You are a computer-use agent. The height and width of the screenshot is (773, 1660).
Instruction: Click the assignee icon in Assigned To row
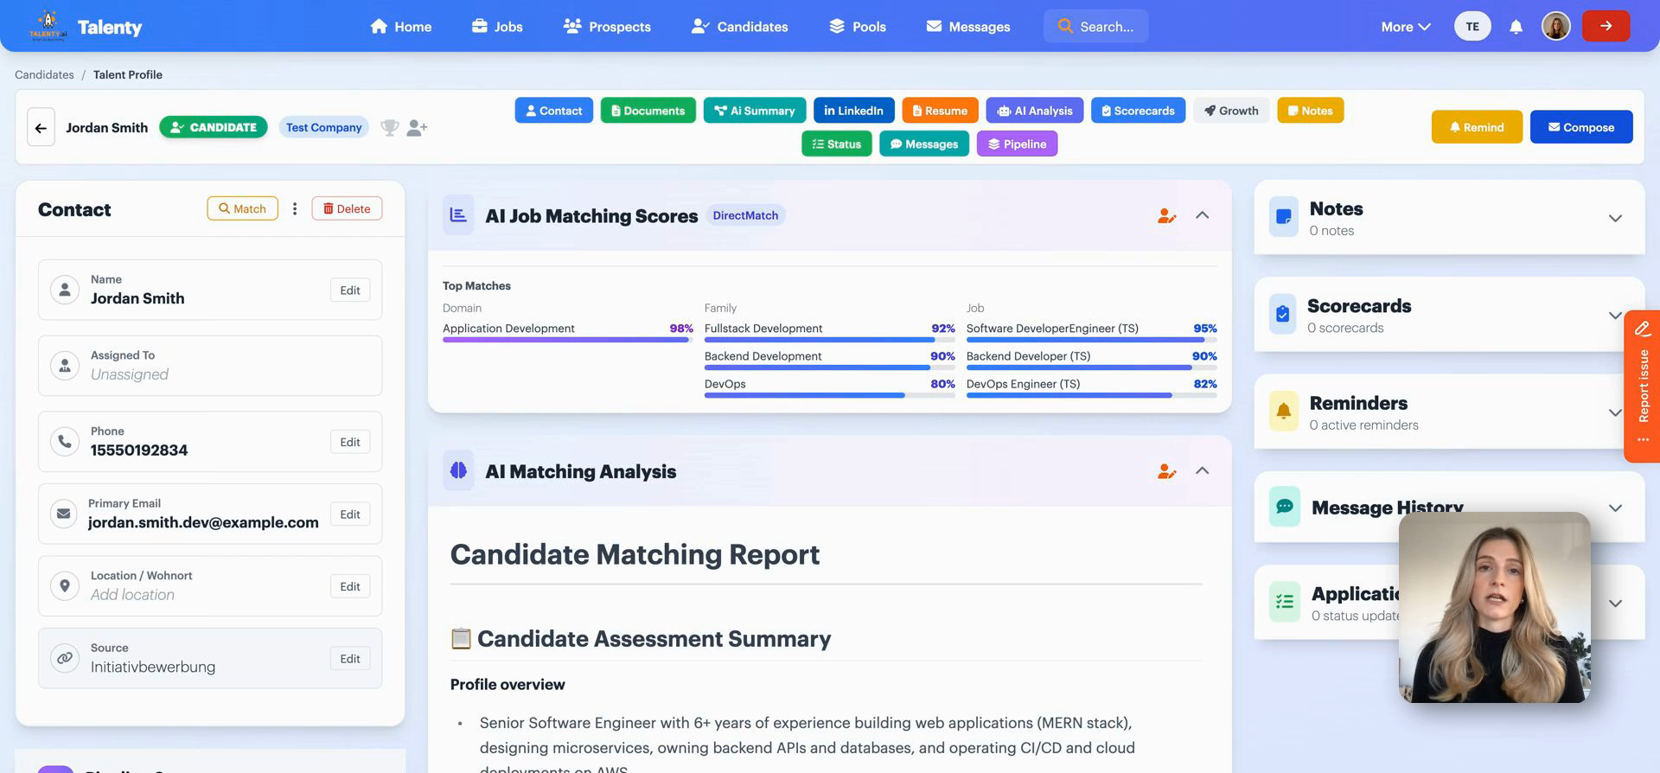click(x=65, y=366)
